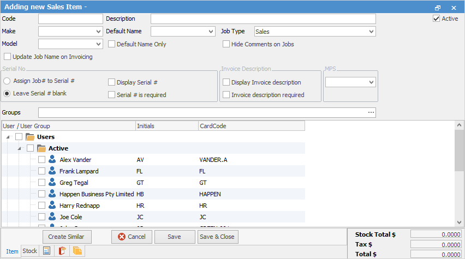Click the Total $ value field
The height and width of the screenshot is (259, 465).
click(x=436, y=254)
